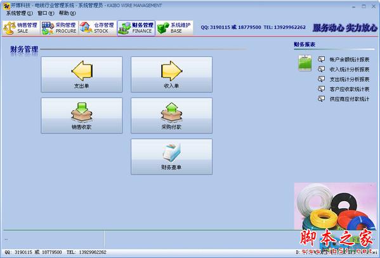Click the 财务管理 section heading
The image size is (380, 258).
click(24, 49)
